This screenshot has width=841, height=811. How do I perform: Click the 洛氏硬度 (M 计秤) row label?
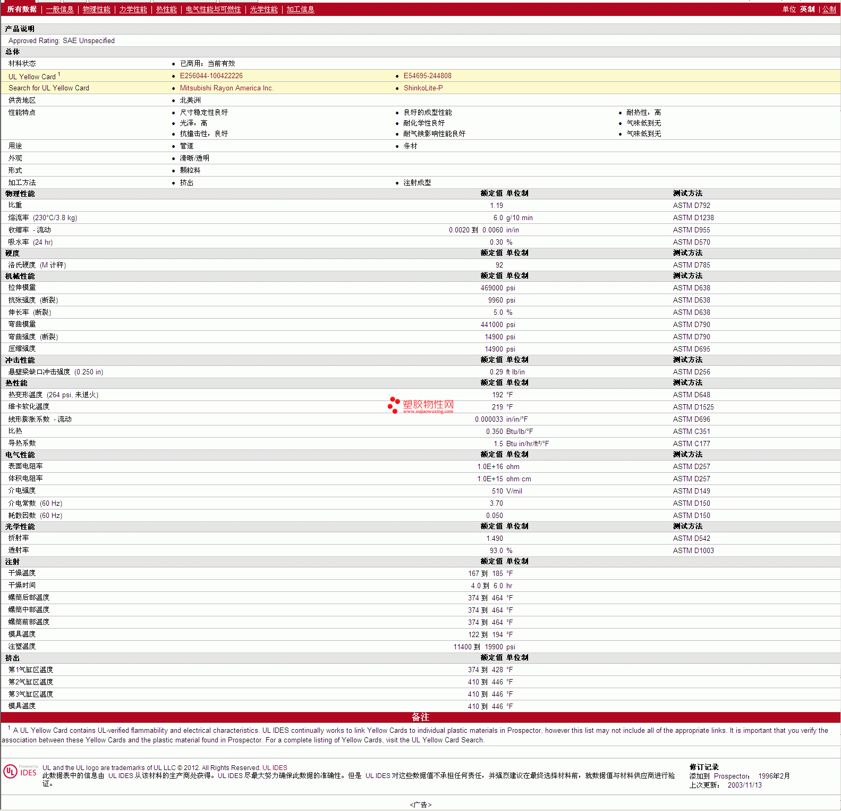pyautogui.click(x=37, y=265)
